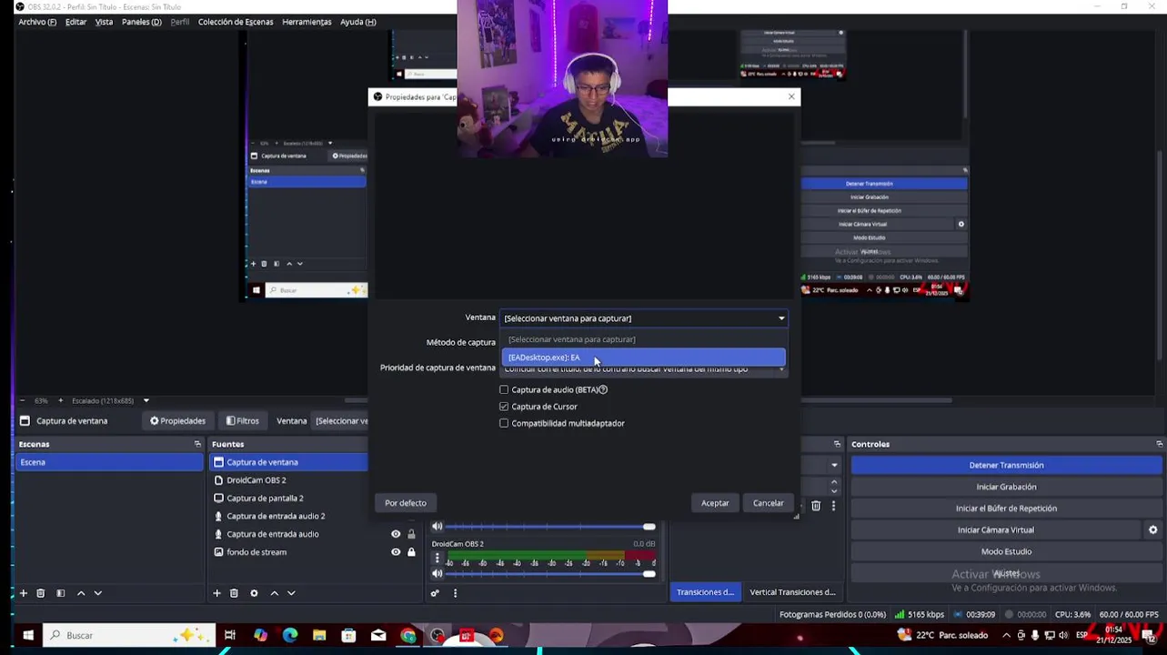
Task: Open Google Chrome from the taskbar
Action: 408,635
